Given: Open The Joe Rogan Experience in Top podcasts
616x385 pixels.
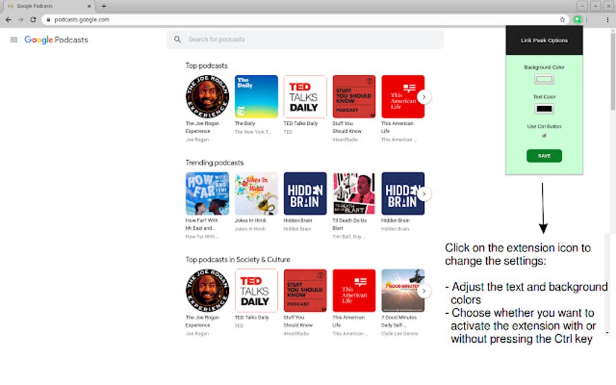Looking at the screenshot, I should pyautogui.click(x=207, y=97).
